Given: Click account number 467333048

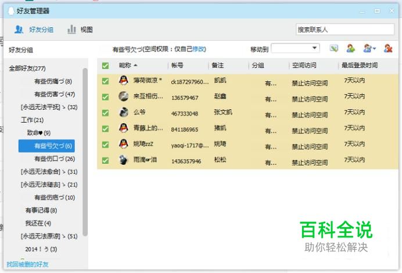Looking at the screenshot, I should [x=185, y=114].
